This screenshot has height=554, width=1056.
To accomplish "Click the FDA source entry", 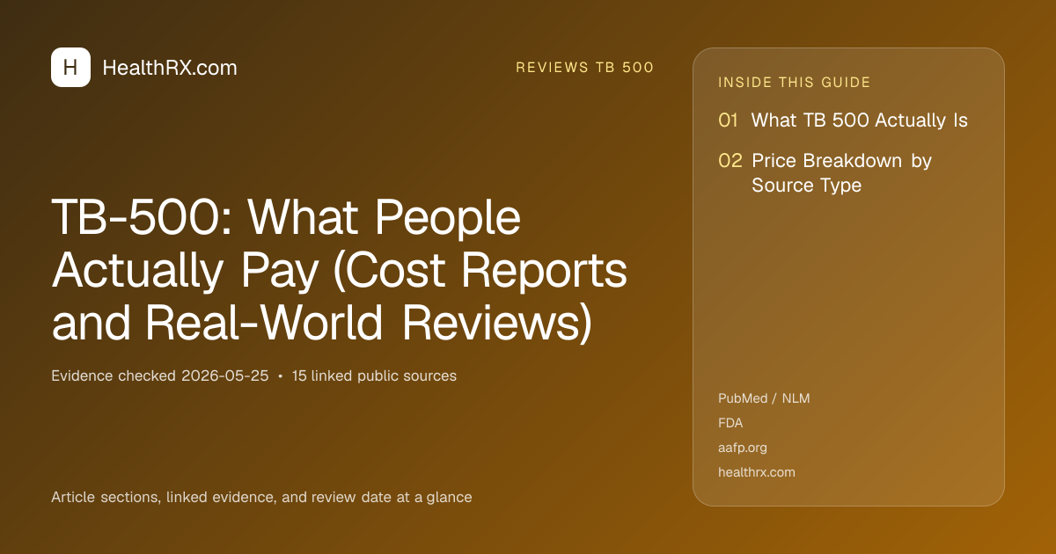I will (730, 423).
